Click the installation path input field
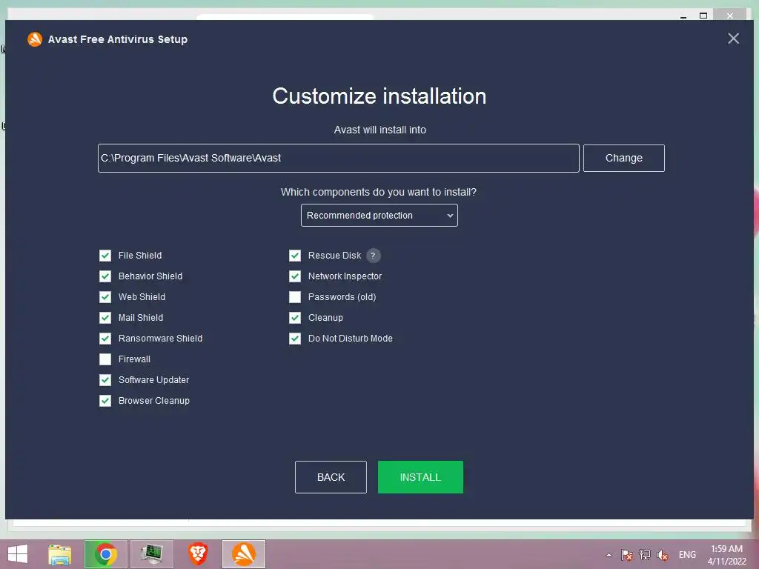The width and height of the screenshot is (759, 569). pos(338,159)
